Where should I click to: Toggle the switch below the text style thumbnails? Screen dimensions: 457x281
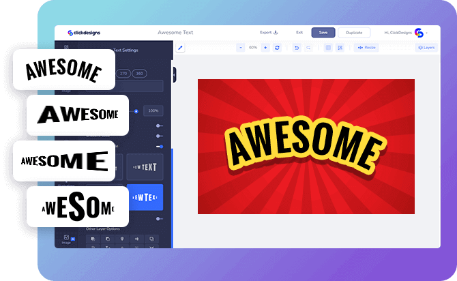[160, 218]
